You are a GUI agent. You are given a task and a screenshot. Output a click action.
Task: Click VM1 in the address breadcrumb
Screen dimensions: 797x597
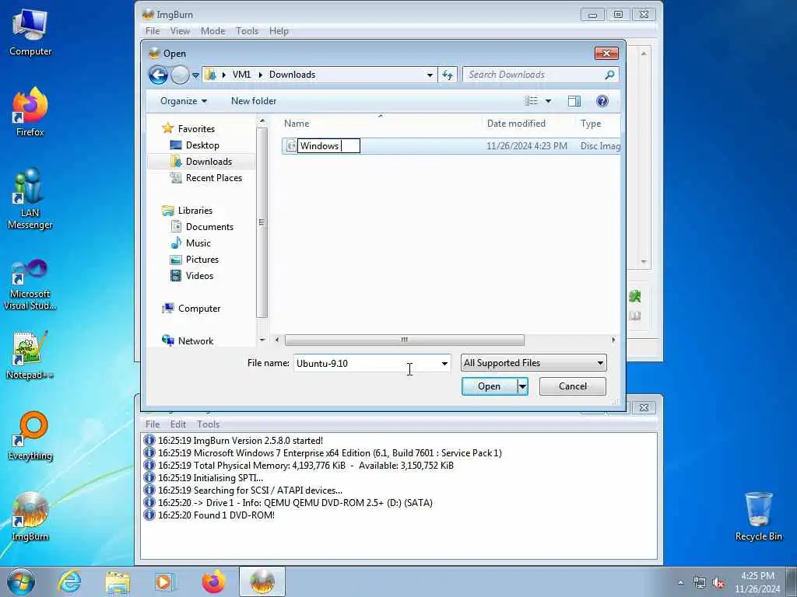pyautogui.click(x=241, y=75)
